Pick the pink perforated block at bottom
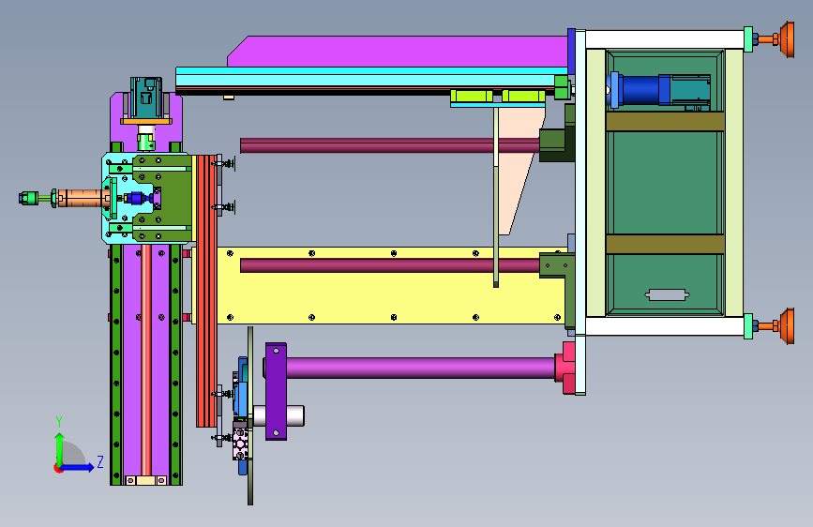Image resolution: width=813 pixels, height=527 pixels. tap(241, 443)
